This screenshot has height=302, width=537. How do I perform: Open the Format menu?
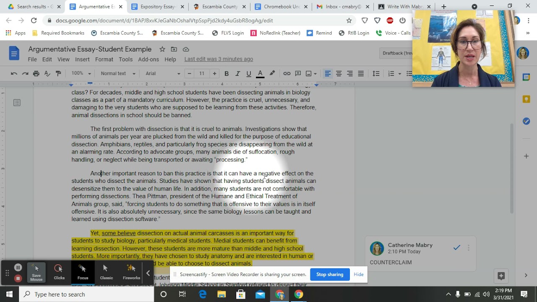pos(104,59)
